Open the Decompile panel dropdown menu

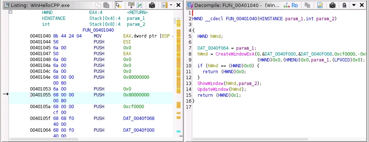click(x=354, y=5)
